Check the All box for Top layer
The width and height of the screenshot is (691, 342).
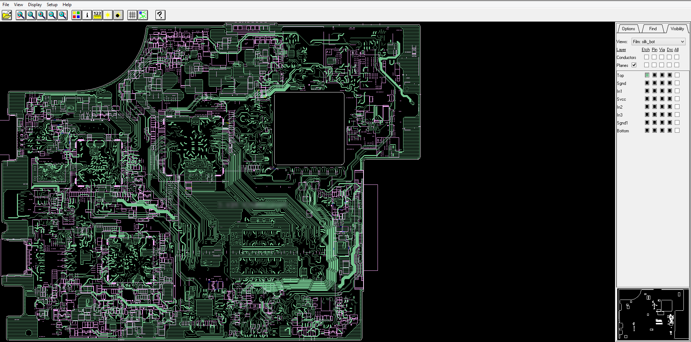tap(677, 75)
